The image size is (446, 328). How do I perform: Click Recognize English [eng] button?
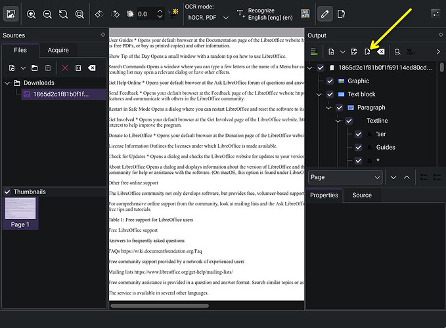[x=265, y=14]
